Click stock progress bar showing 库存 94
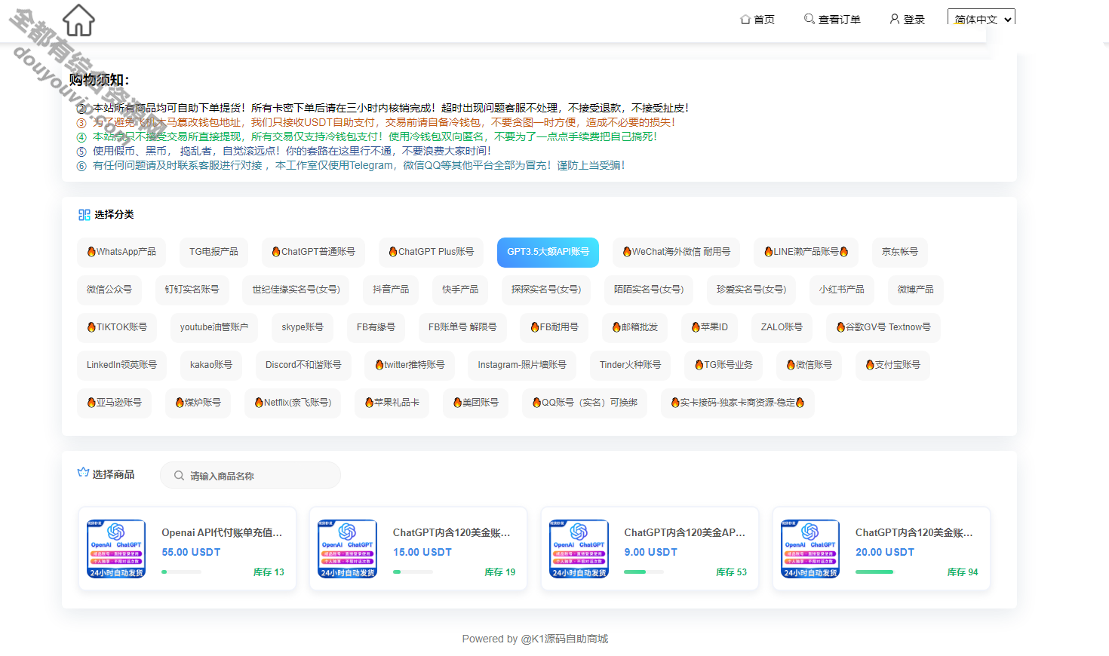 pos(875,572)
